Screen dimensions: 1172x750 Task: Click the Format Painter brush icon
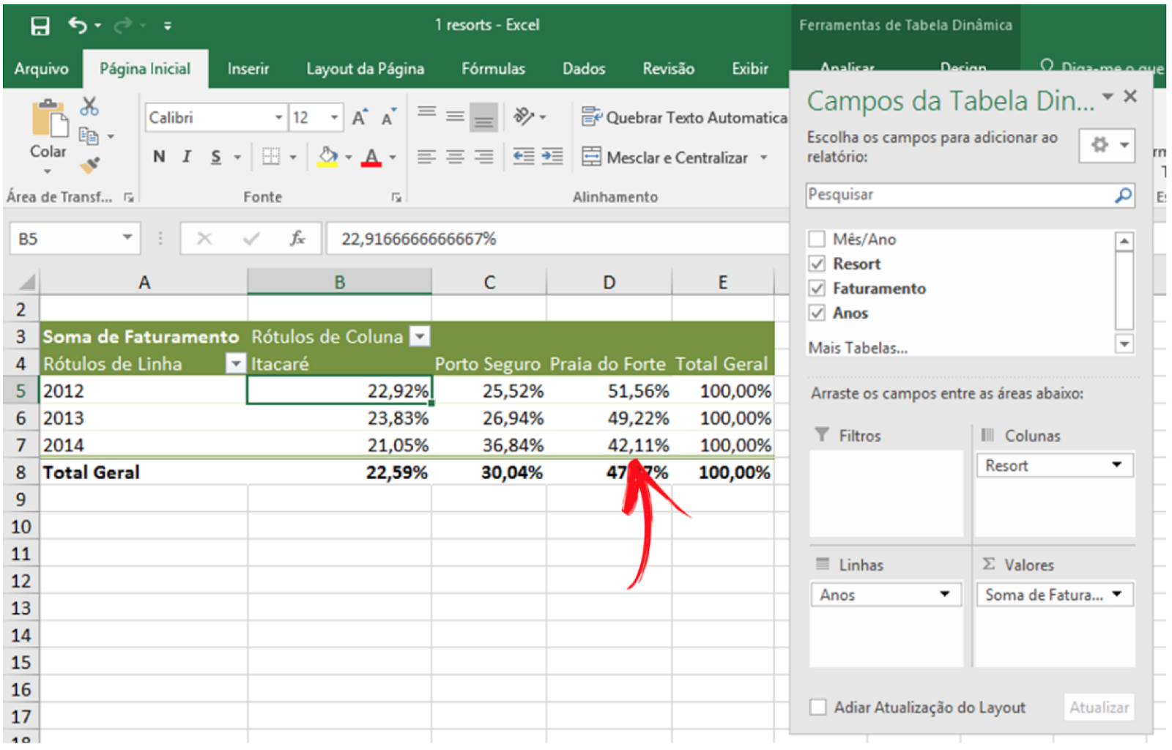89,166
